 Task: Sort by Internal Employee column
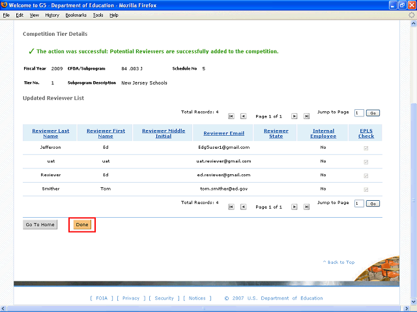click(323, 133)
